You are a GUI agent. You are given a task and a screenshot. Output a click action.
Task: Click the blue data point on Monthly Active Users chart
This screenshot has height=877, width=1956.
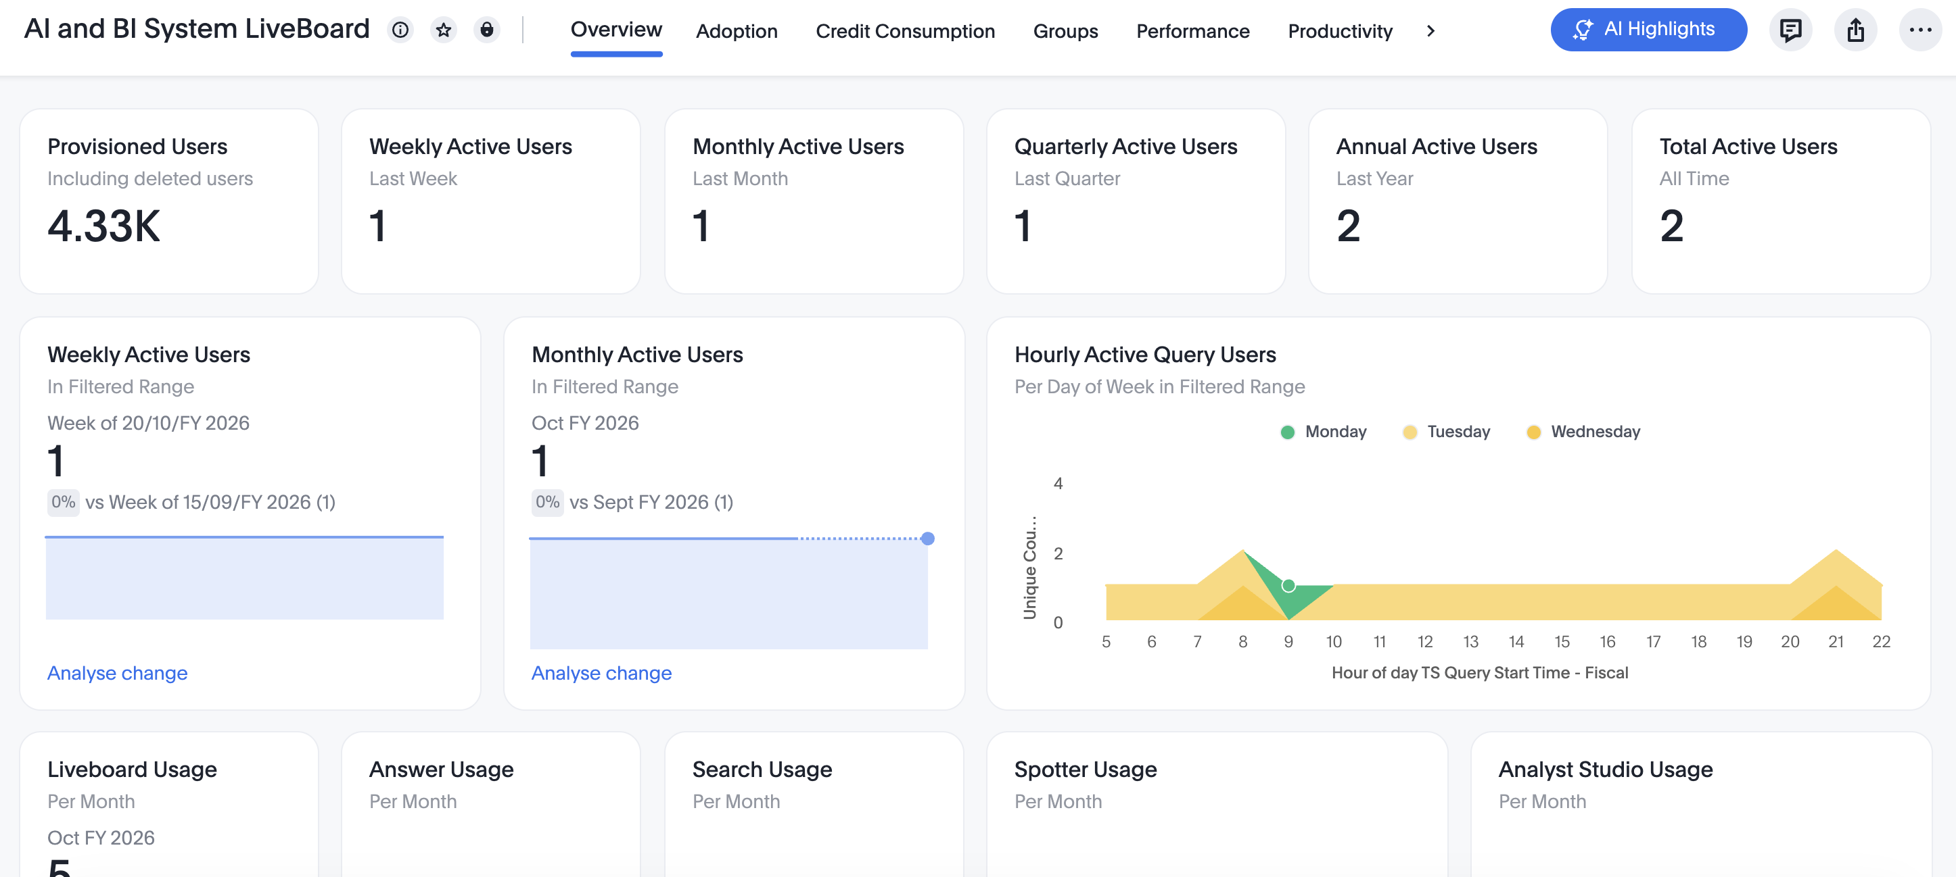pyautogui.click(x=928, y=537)
